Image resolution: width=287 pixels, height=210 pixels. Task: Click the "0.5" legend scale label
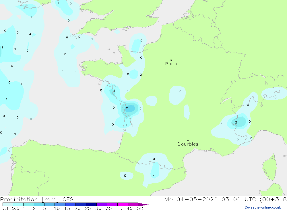coord(15,208)
